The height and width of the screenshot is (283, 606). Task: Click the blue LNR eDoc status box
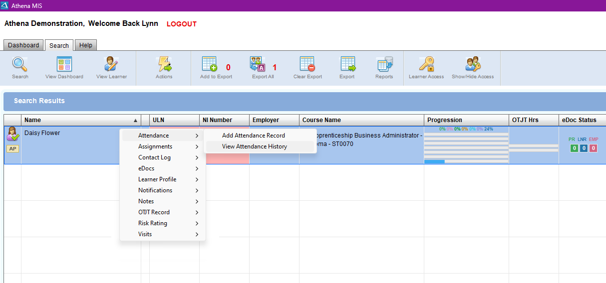[584, 148]
